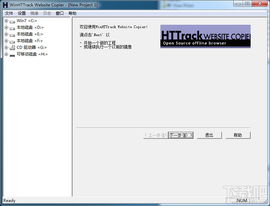This screenshot has width=270, height=206.
Task: Expand the Win7 <C:> tree node
Action: tap(6, 21)
